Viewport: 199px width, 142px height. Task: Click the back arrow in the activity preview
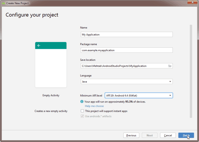pyautogui.click(x=39, y=45)
